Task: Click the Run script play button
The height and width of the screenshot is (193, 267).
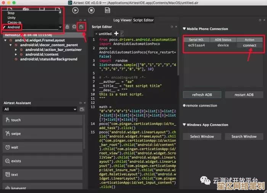Action: point(76,10)
